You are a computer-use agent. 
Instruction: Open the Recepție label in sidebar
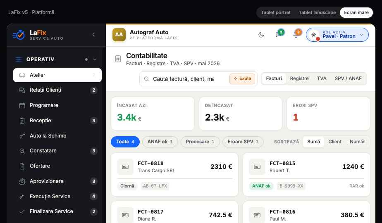[x=40, y=121]
